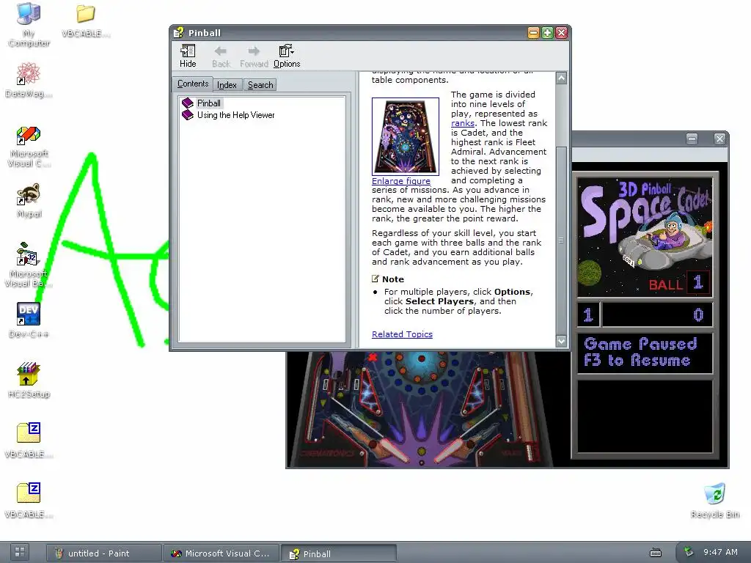Open the ranks hyperlink
The image size is (751, 563).
(x=462, y=123)
